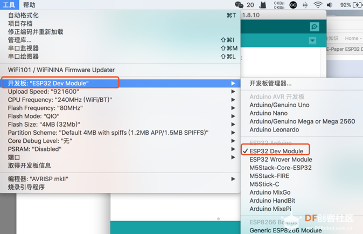Select 项目存档 menu item

[120, 24]
